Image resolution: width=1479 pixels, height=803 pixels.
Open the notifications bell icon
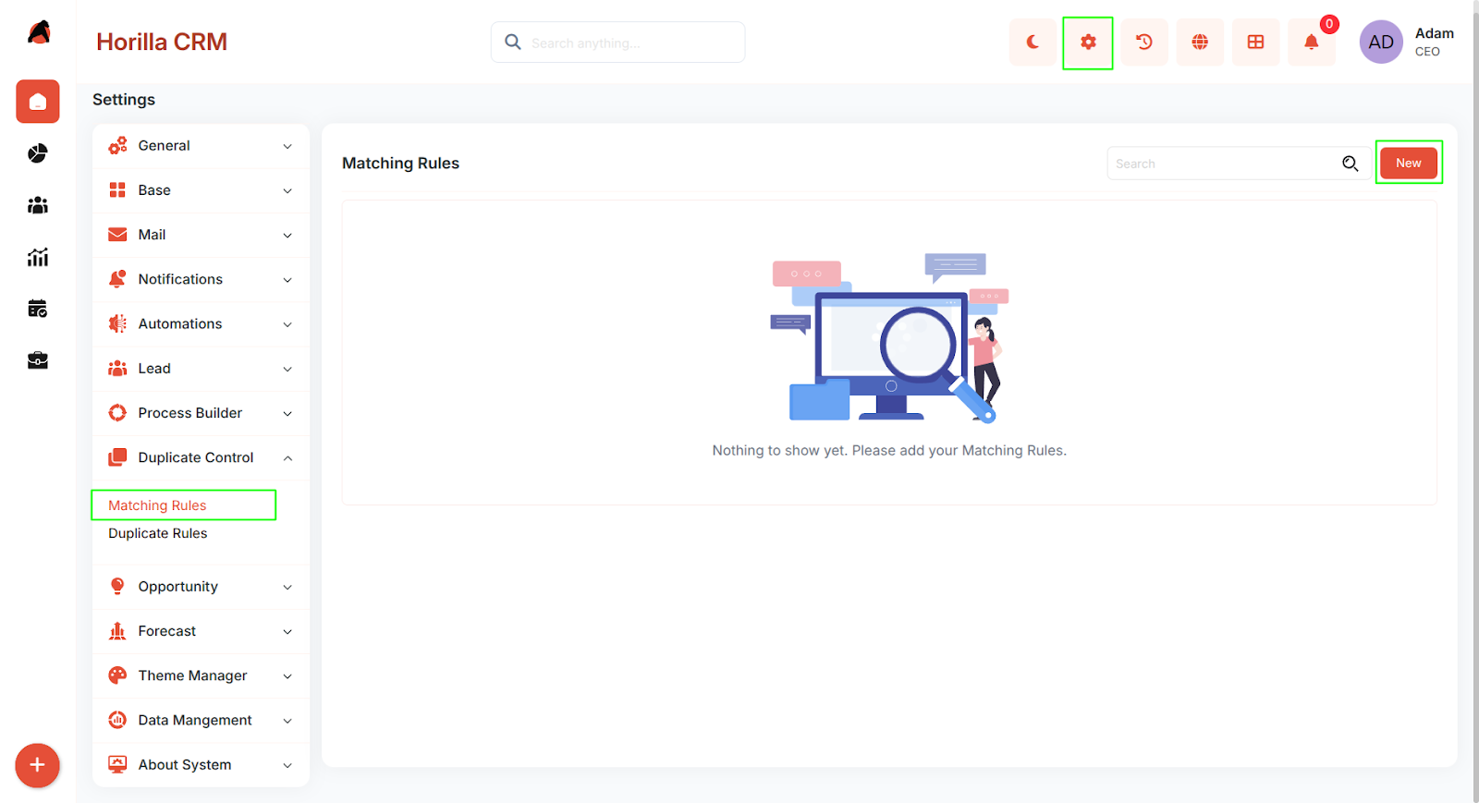(1312, 43)
